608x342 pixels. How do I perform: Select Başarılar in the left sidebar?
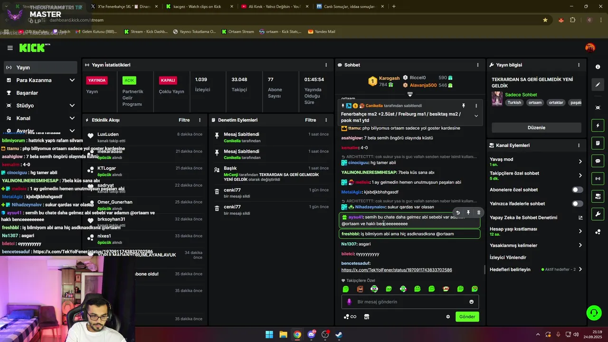pos(40,93)
